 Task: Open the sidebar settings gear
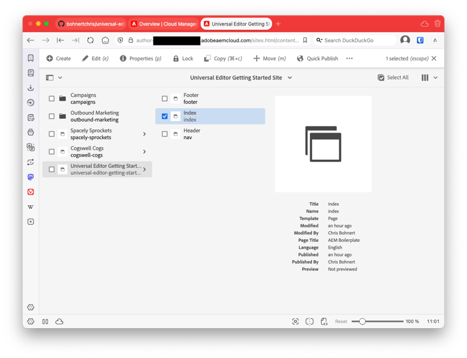click(x=31, y=307)
